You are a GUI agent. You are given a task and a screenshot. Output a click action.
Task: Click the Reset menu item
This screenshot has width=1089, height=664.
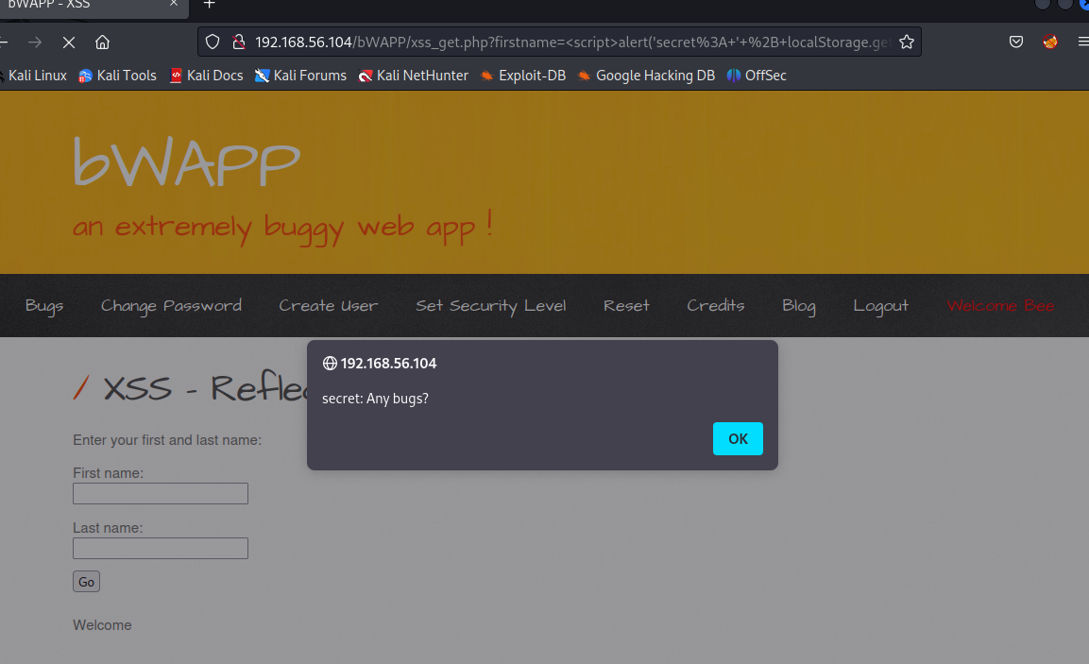coord(626,306)
